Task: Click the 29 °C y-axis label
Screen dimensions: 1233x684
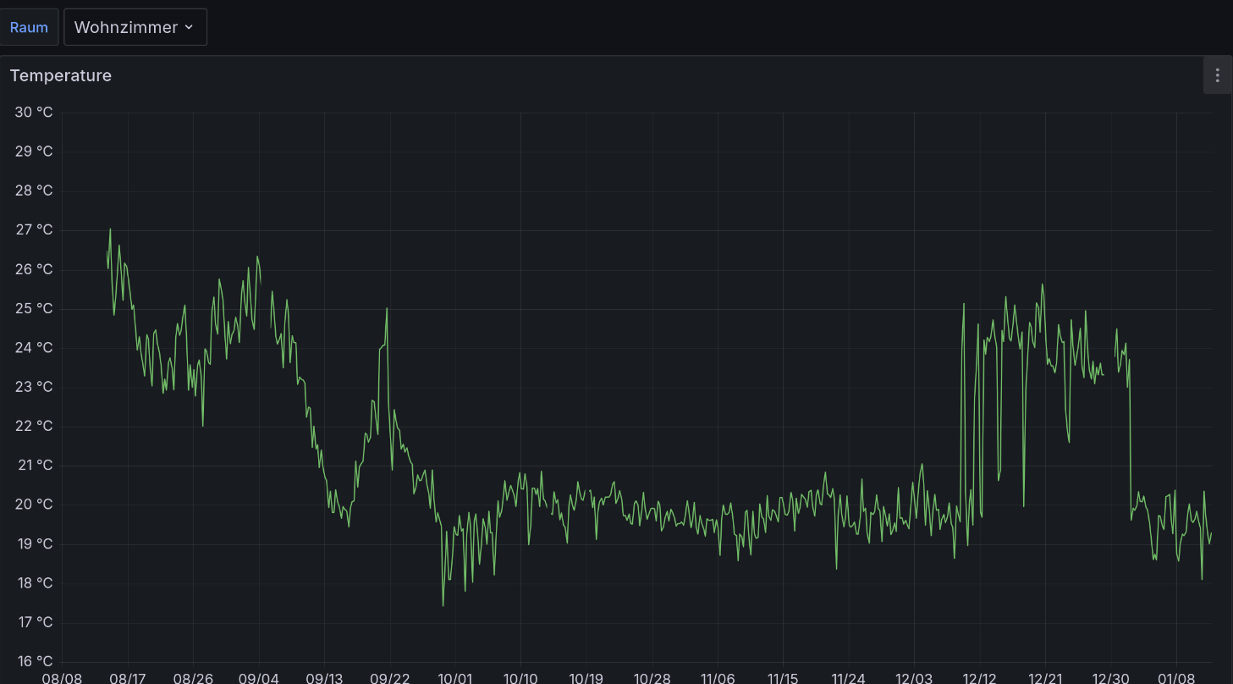Action: [34, 152]
